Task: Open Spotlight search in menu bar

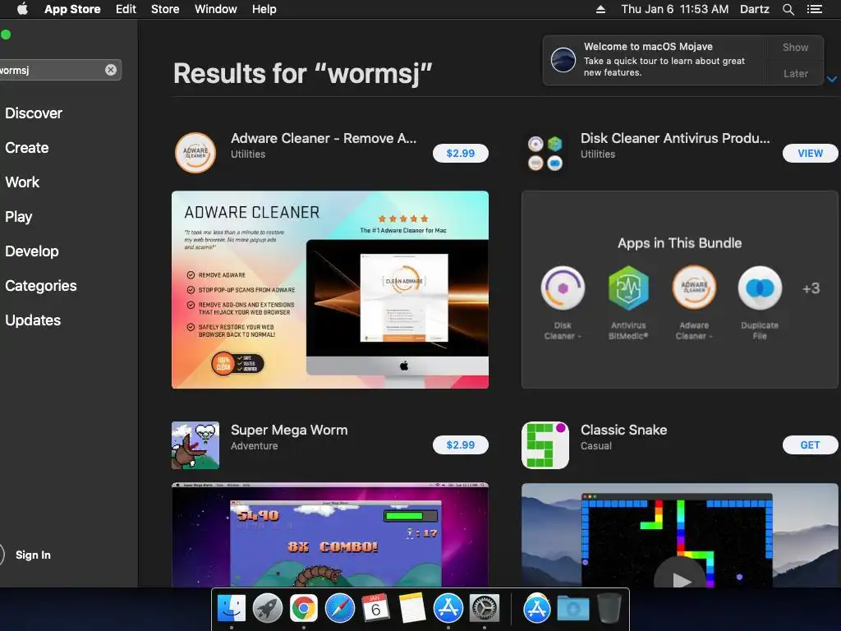Action: [788, 9]
